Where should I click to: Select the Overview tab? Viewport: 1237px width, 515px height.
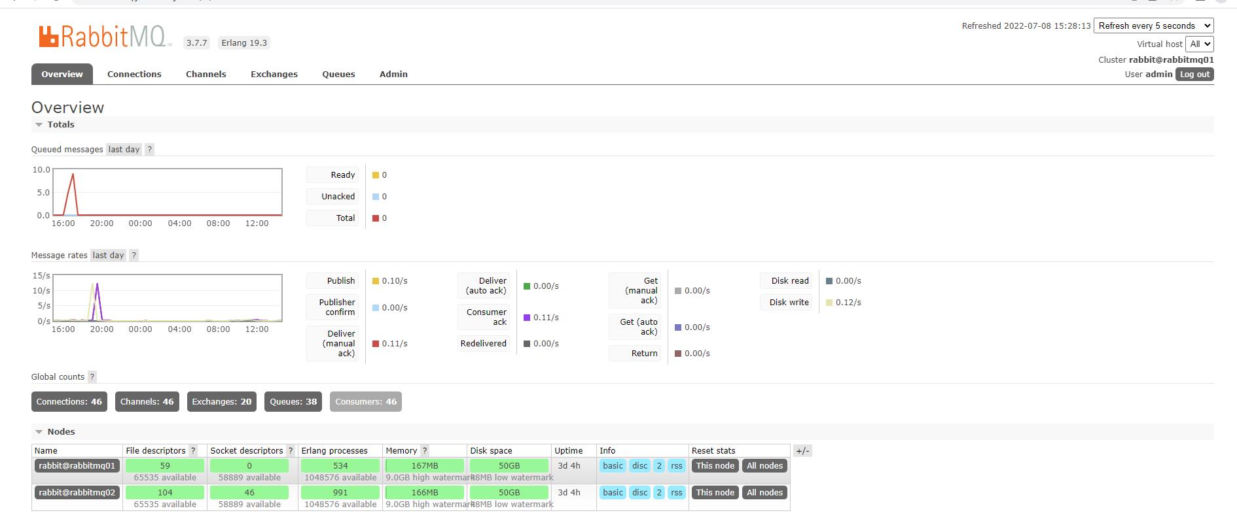(62, 74)
